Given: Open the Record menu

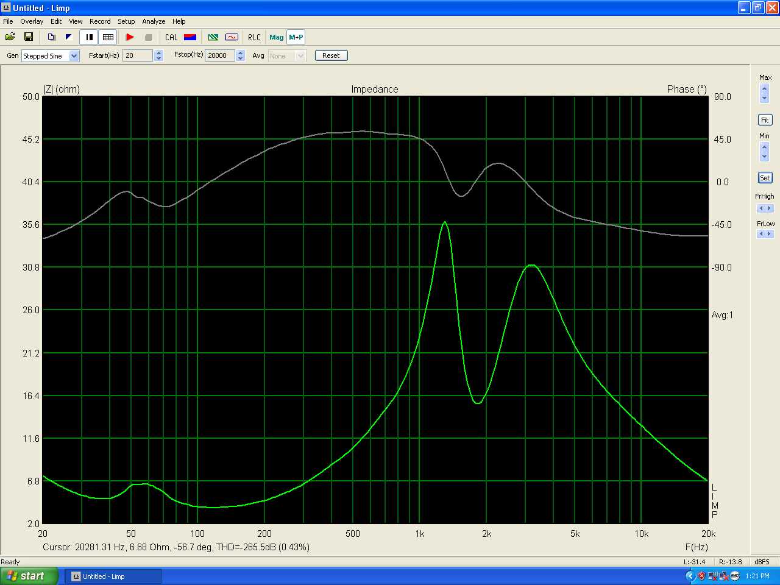Looking at the screenshot, I should 100,21.
